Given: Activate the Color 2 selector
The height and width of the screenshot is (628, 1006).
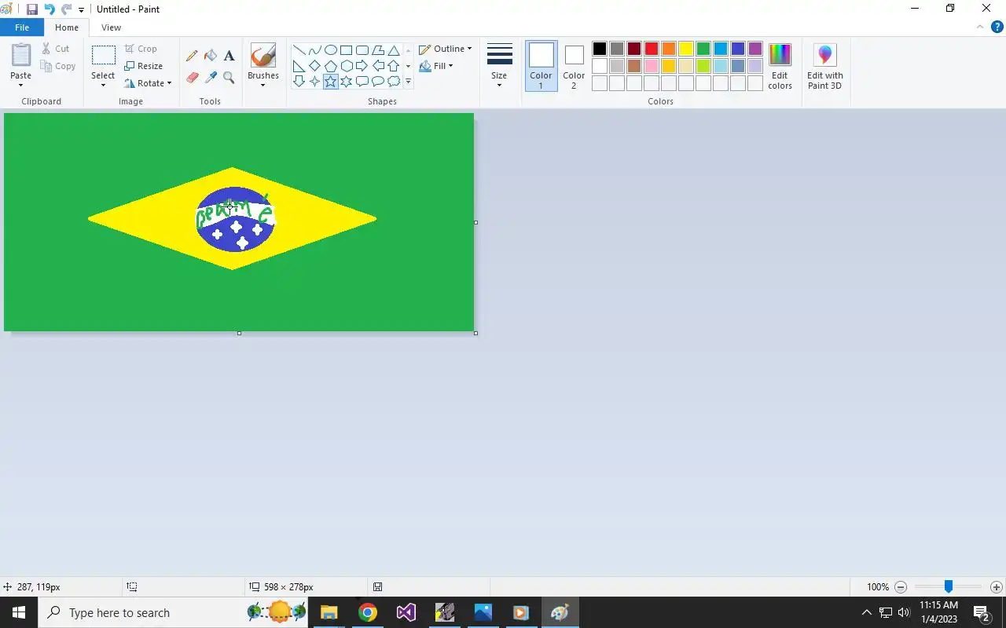Looking at the screenshot, I should click(574, 66).
